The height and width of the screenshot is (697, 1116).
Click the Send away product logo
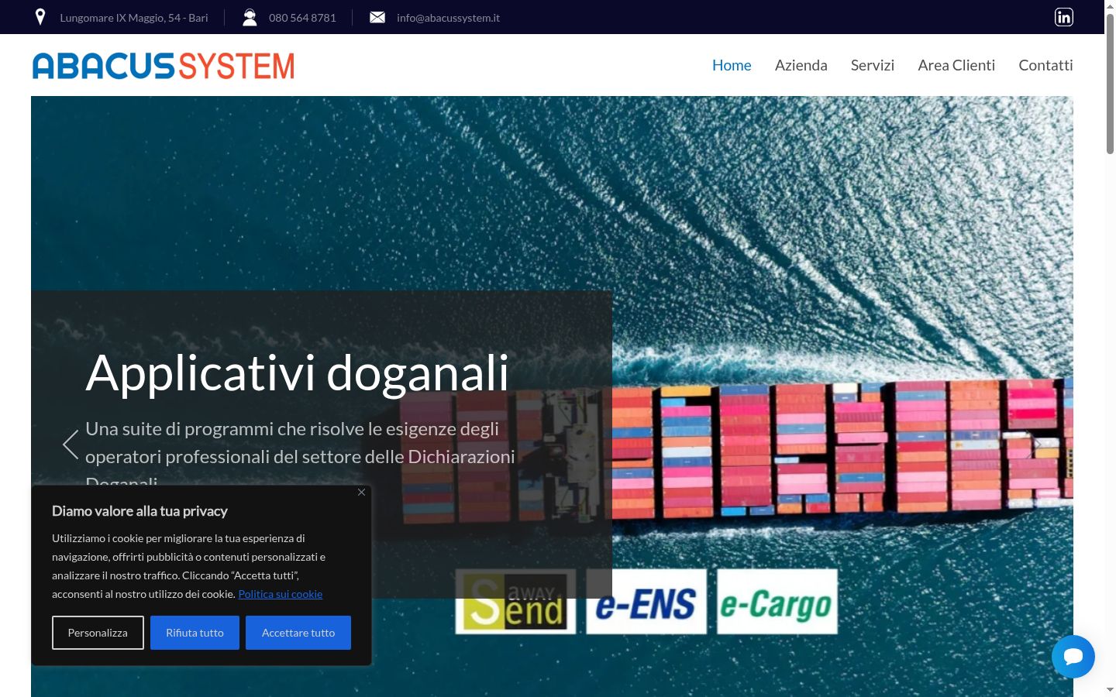pos(515,602)
